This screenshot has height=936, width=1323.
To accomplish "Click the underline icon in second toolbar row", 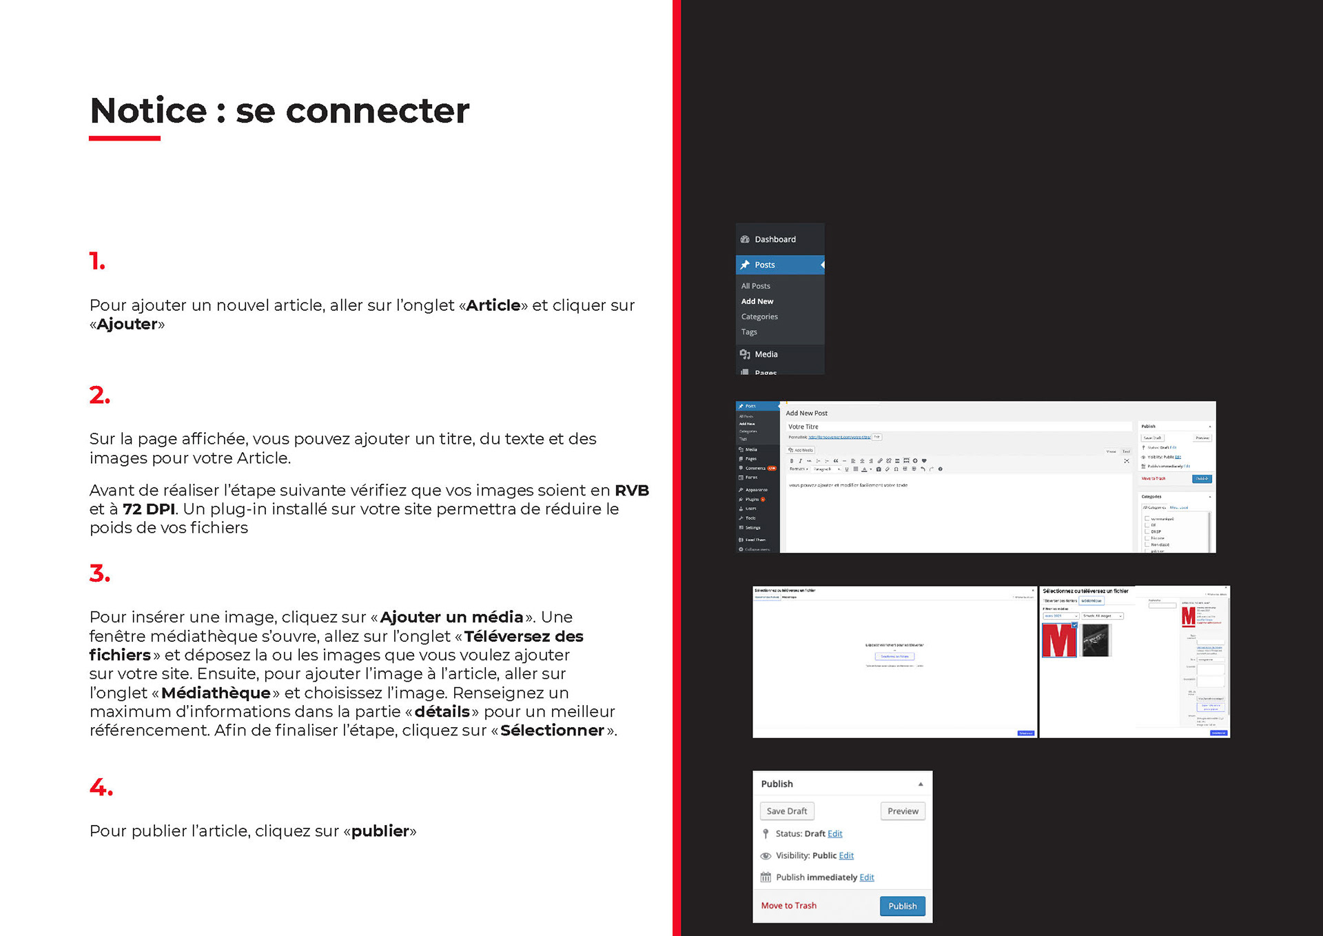I will tap(847, 469).
